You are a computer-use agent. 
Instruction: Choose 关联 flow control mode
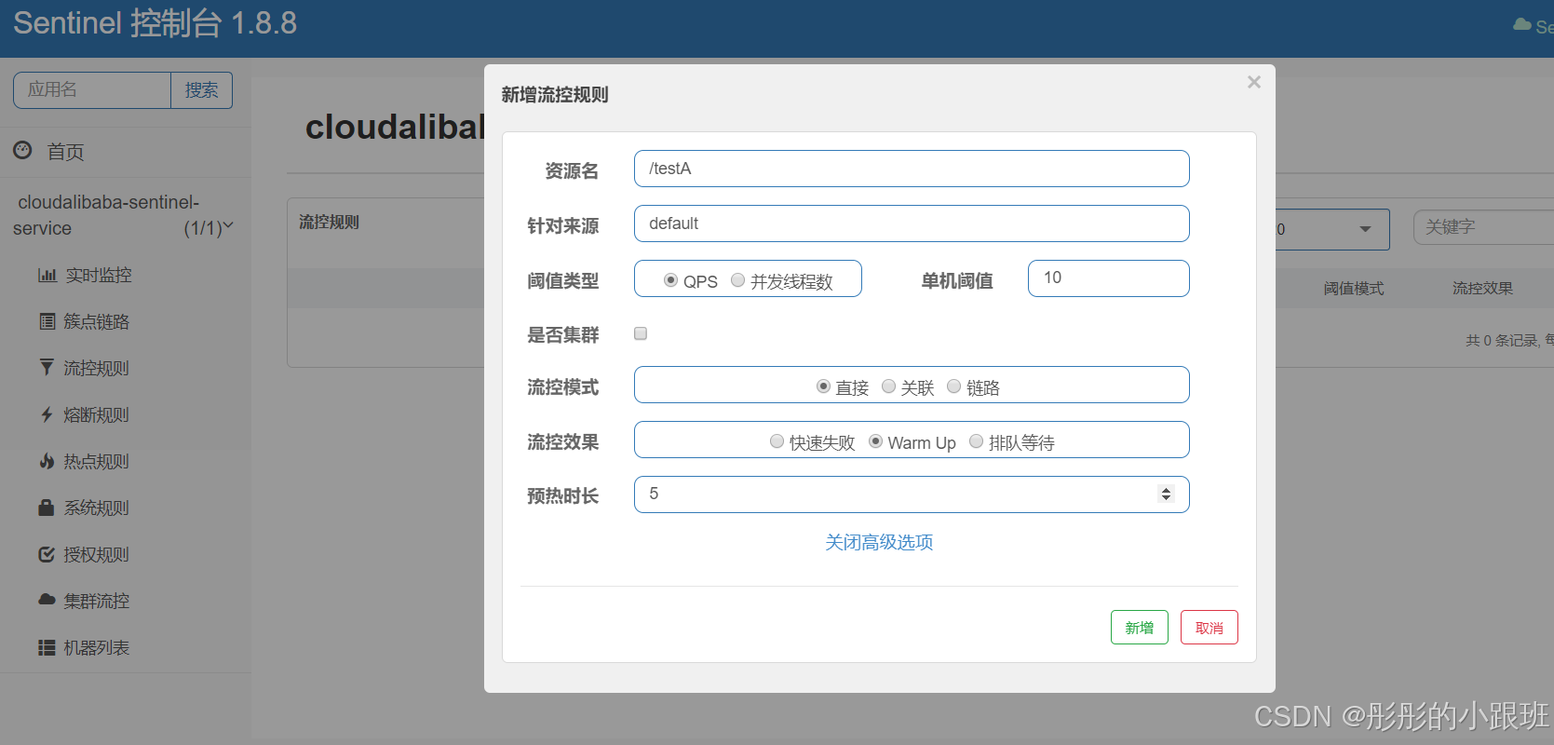[x=888, y=386]
